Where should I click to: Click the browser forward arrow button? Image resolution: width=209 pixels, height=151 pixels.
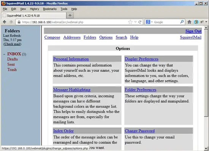click(11, 22)
